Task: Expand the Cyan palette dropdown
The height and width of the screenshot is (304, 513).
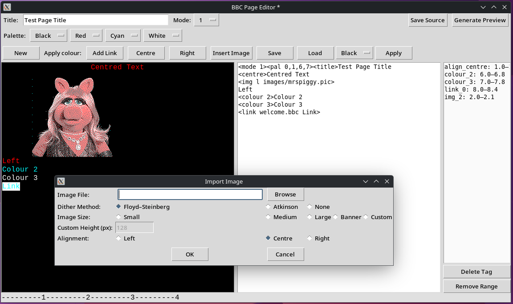Action: click(x=122, y=36)
